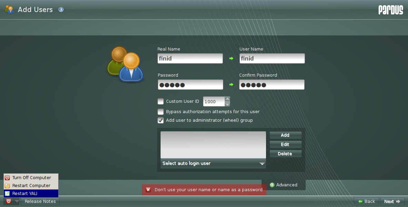Viewport: 408px width, 207px height.
Task: Click the Restart Computer orange icon
Action: [7, 185]
